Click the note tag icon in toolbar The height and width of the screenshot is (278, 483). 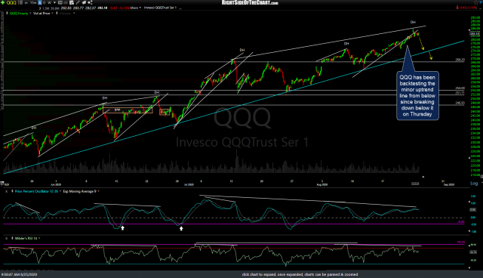(x=84, y=3)
